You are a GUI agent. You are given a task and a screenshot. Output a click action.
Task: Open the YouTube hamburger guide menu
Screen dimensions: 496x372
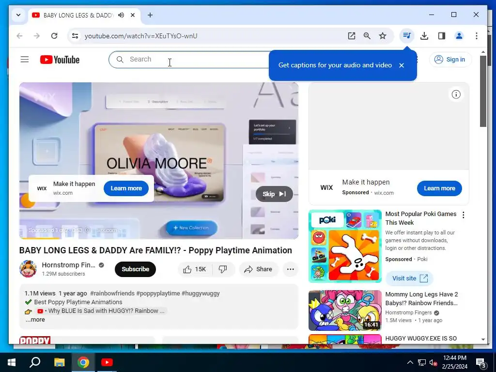[25, 60]
